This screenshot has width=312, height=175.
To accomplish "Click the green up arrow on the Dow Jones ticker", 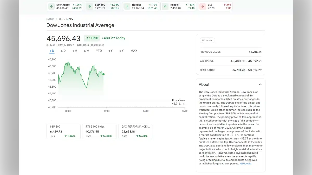I will tap(51, 6).
